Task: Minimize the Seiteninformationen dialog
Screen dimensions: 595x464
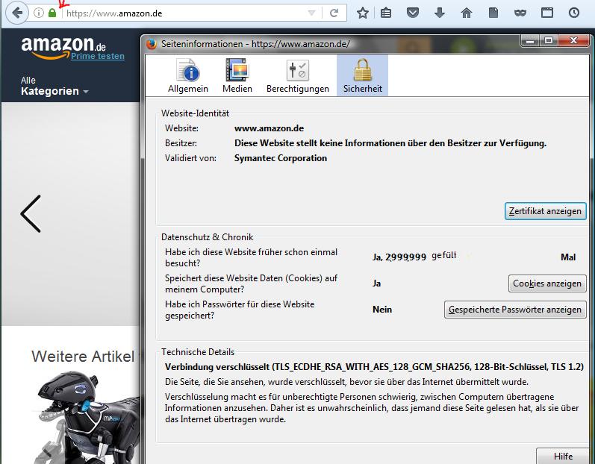Action: click(x=531, y=40)
